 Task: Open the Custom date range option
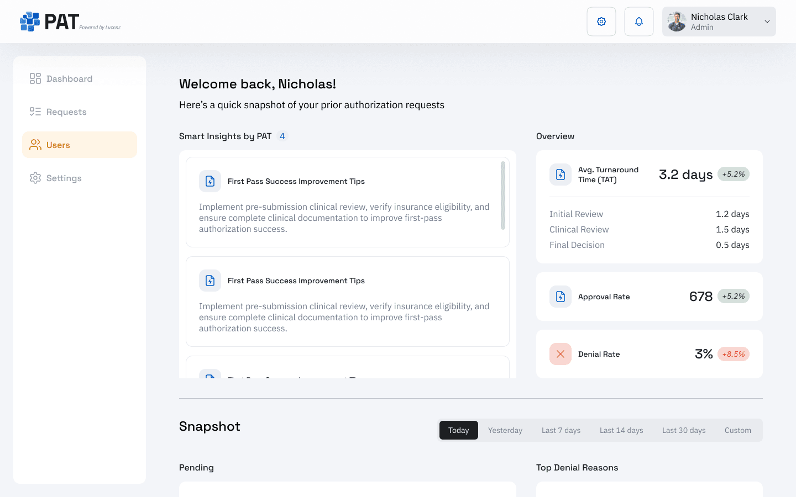[738, 430]
